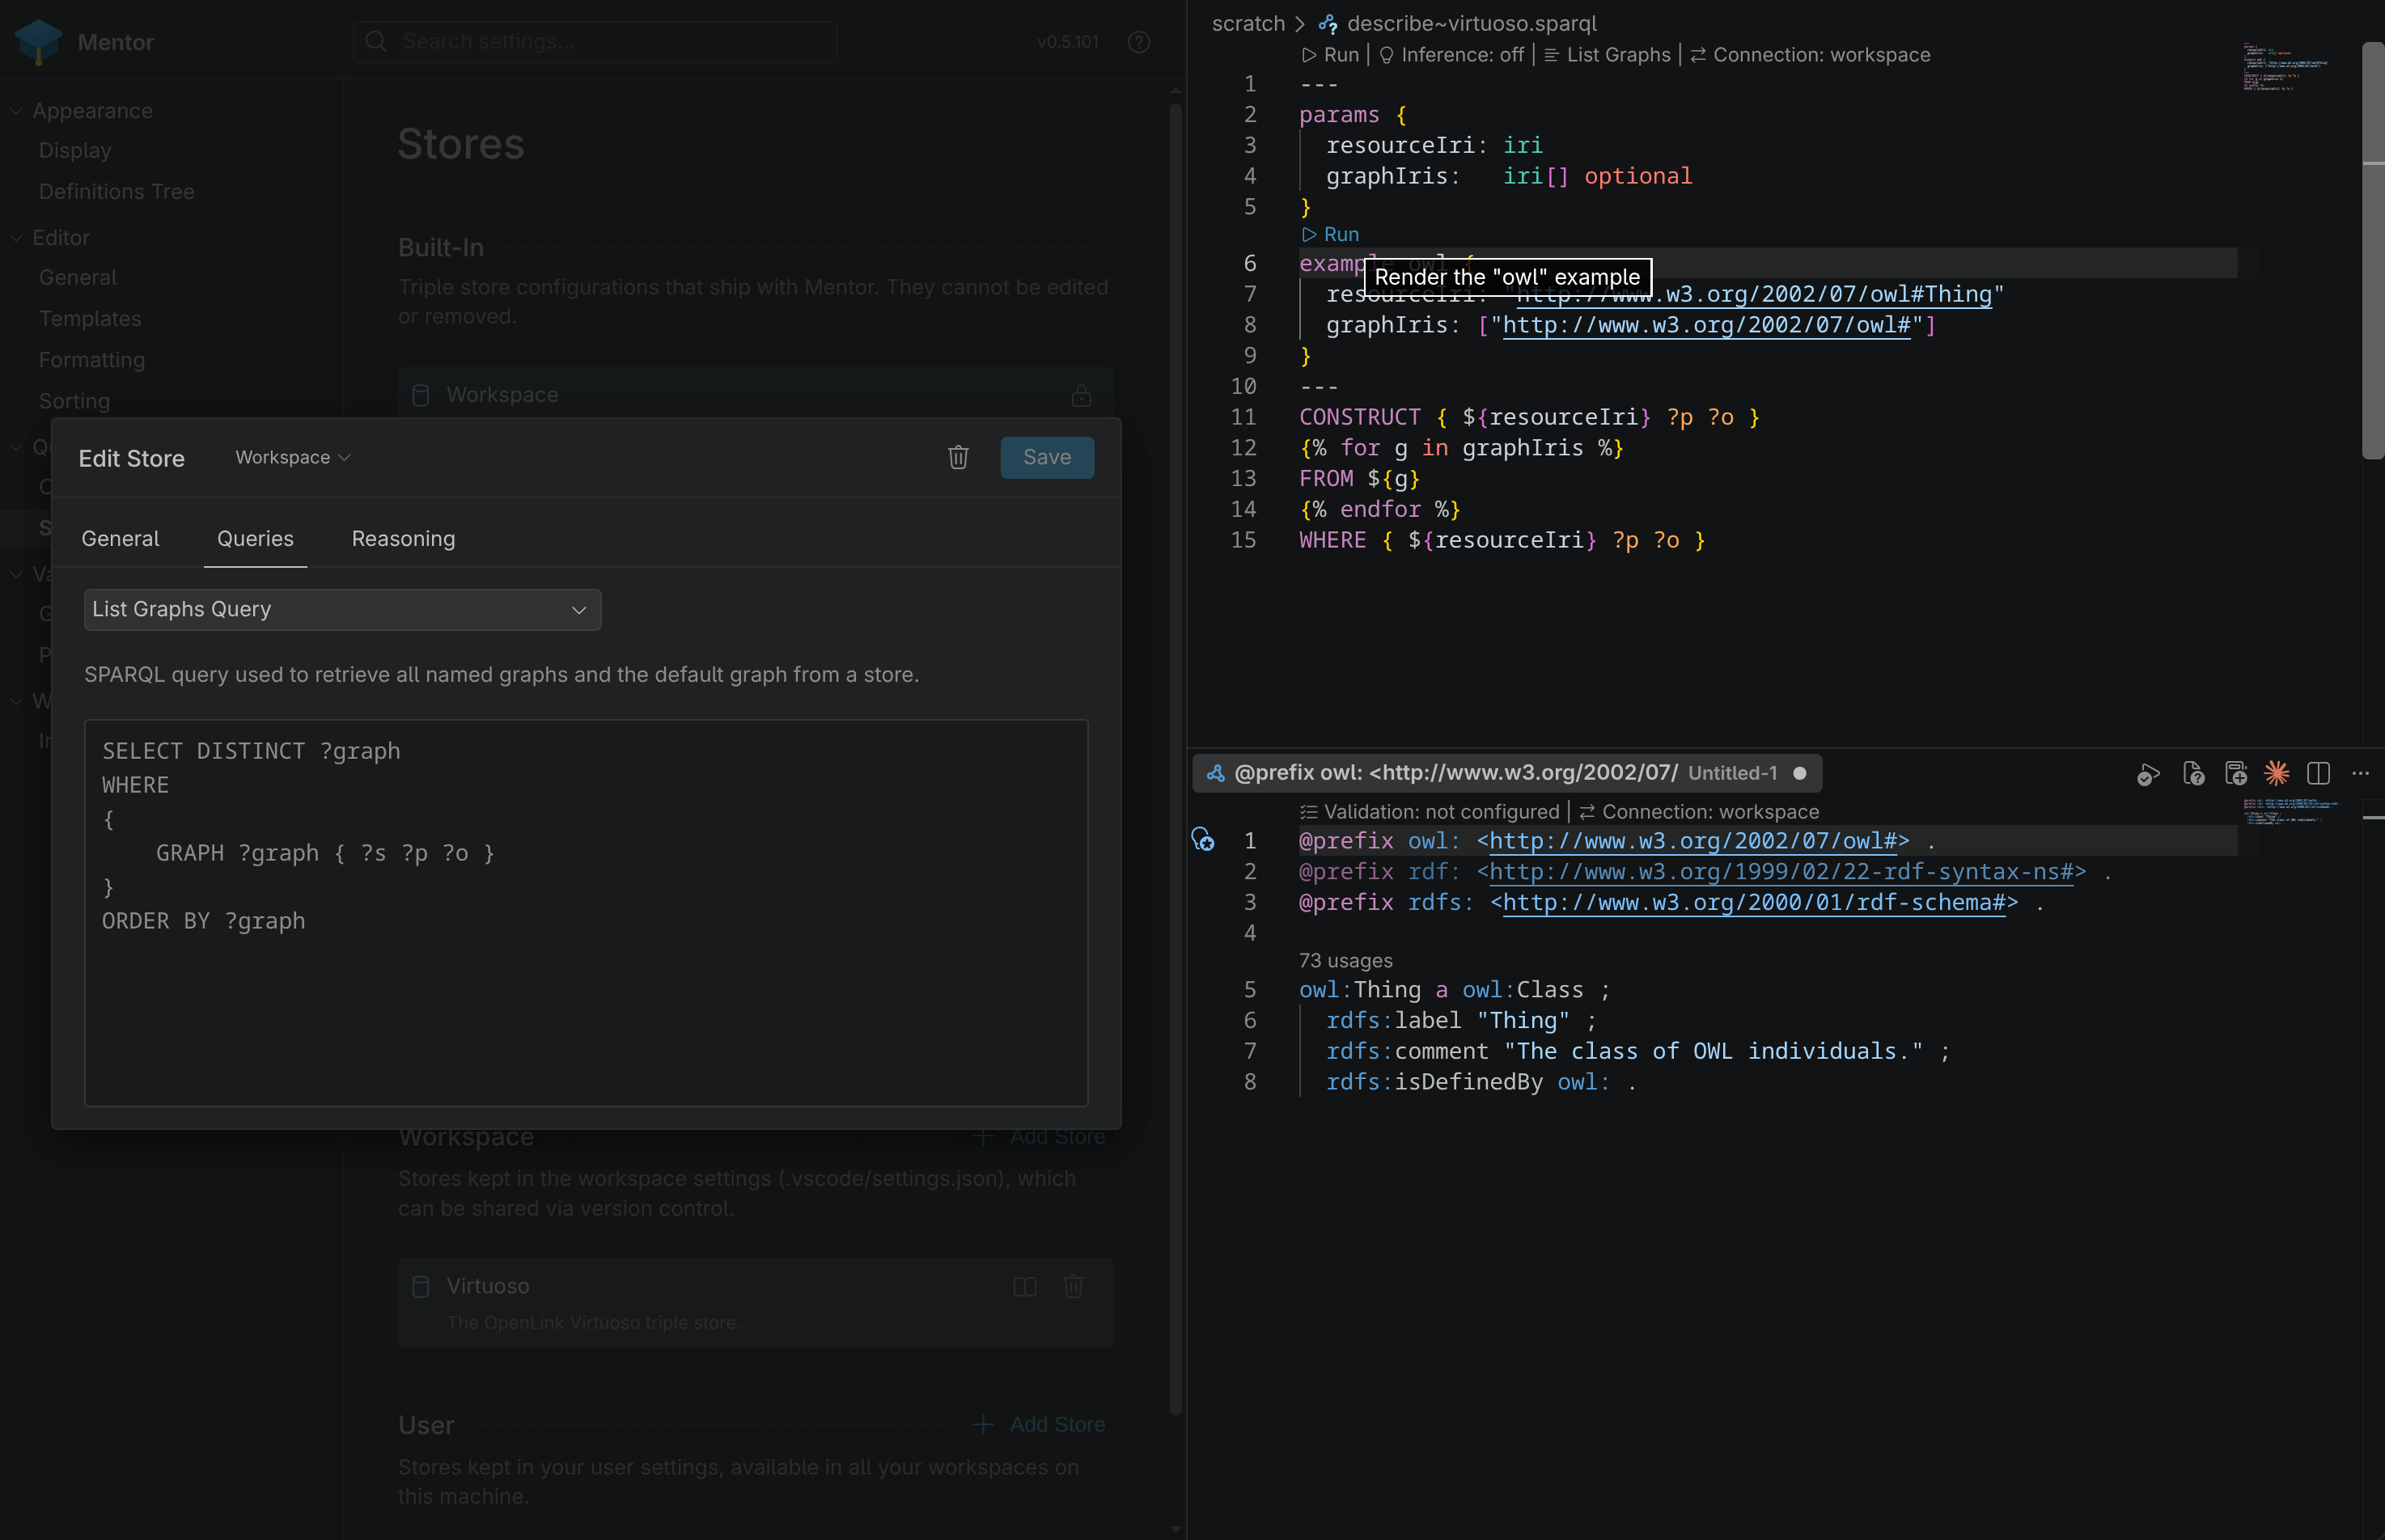Click 'Connection: workspace' lens in SPARQL editor
2385x1540 pixels.
[x=1810, y=55]
